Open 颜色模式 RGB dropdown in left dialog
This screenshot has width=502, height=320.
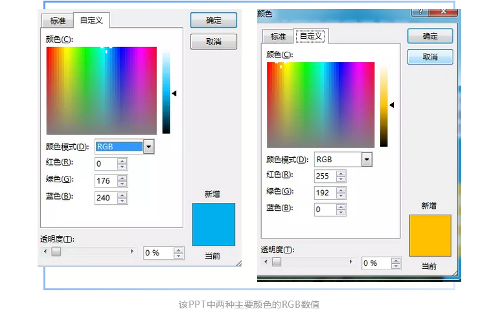[148, 147]
